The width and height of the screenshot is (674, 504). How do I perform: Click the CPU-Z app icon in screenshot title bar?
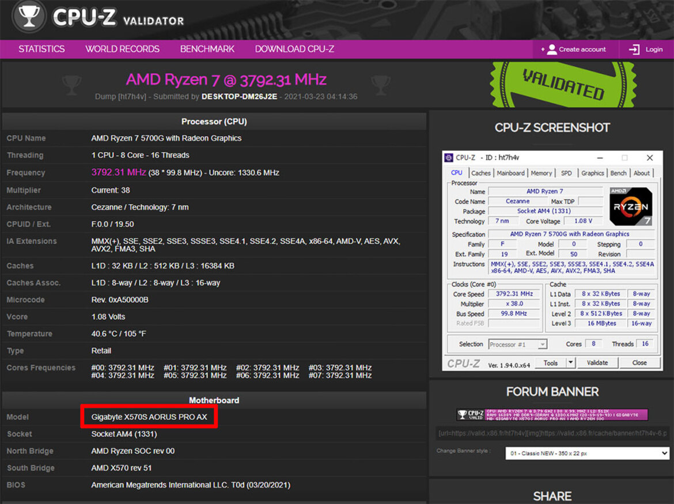(449, 158)
